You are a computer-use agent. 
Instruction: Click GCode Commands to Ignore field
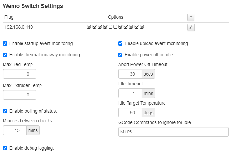coord(173,132)
